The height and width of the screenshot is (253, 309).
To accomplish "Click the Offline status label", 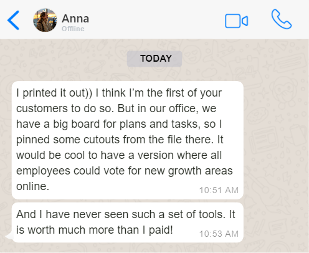I will click(x=73, y=29).
